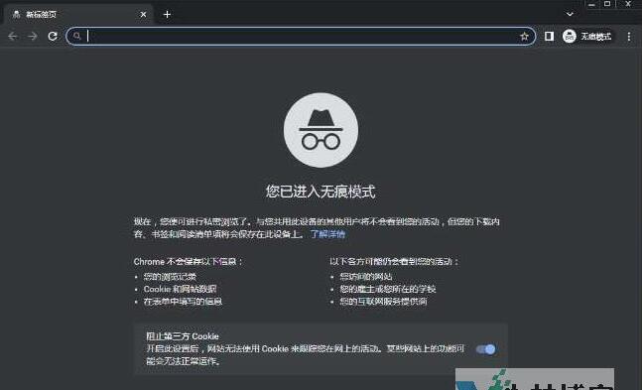
Task: Click the bullet 在表单中填写的信息
Action: [183, 302]
